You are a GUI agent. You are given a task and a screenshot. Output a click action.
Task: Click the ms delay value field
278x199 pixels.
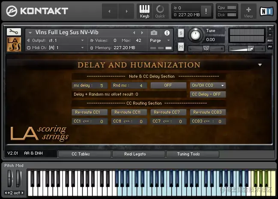click(90, 85)
